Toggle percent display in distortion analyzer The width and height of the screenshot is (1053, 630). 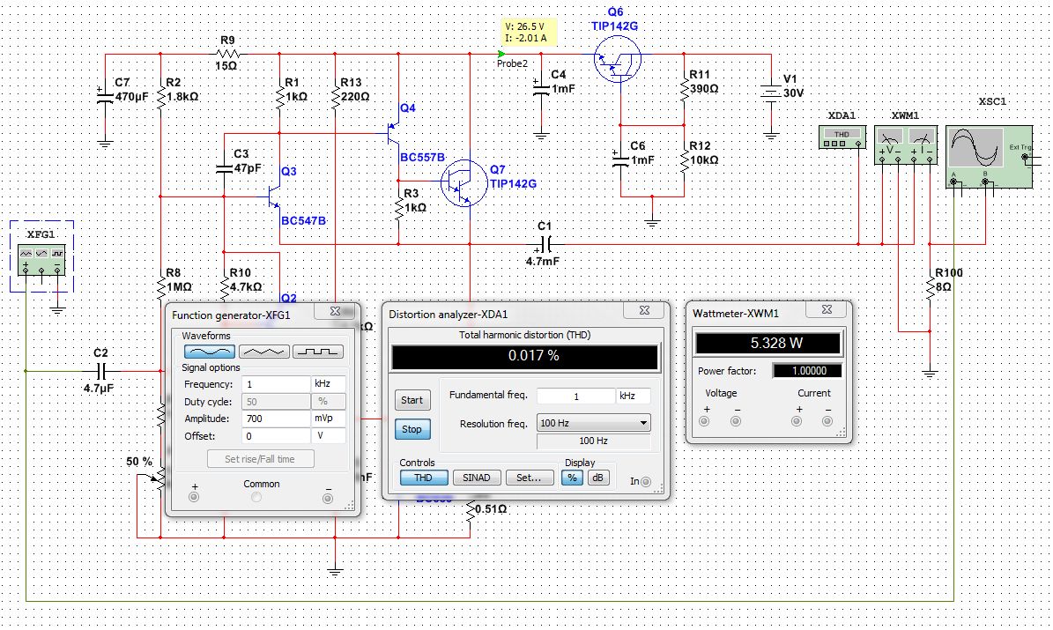572,478
